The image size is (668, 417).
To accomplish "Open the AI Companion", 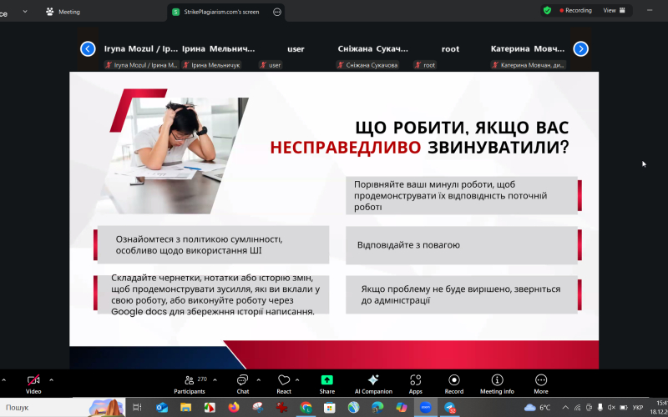I will coord(373,381).
